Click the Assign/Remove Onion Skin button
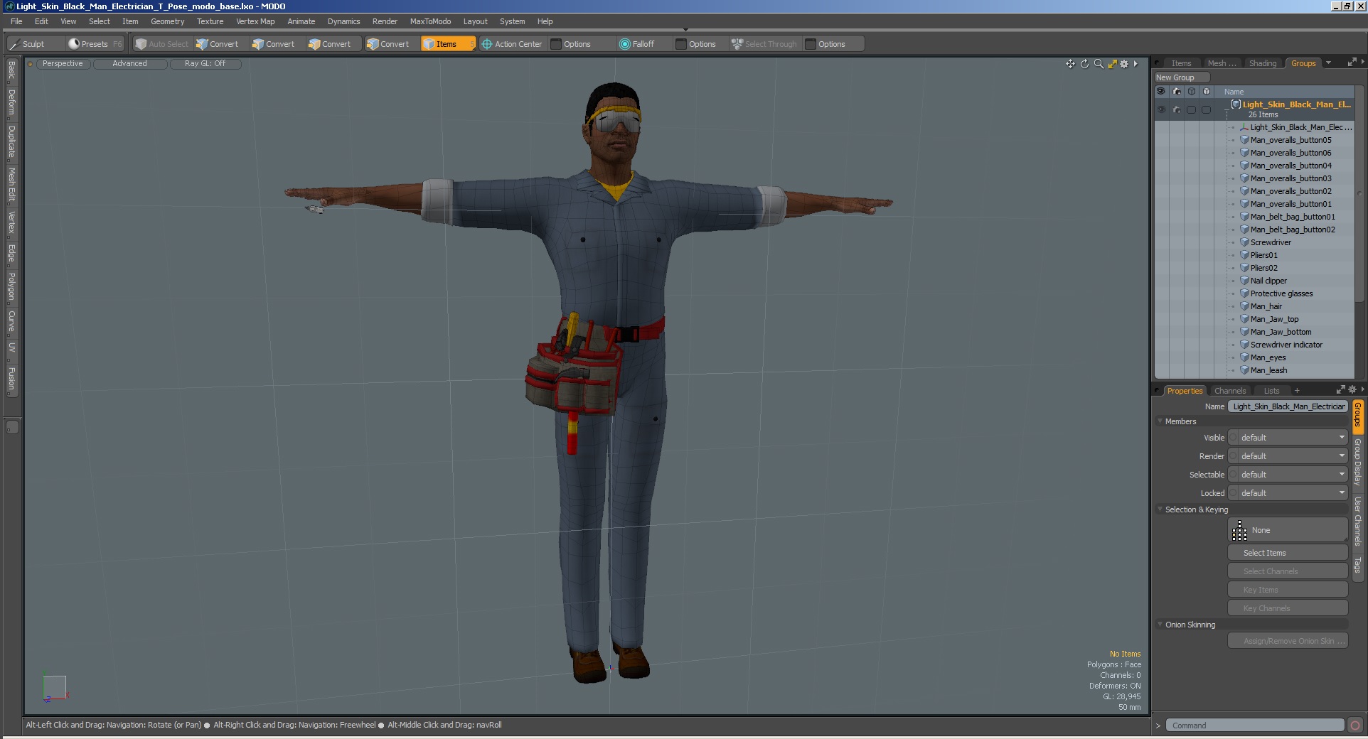 click(1288, 641)
